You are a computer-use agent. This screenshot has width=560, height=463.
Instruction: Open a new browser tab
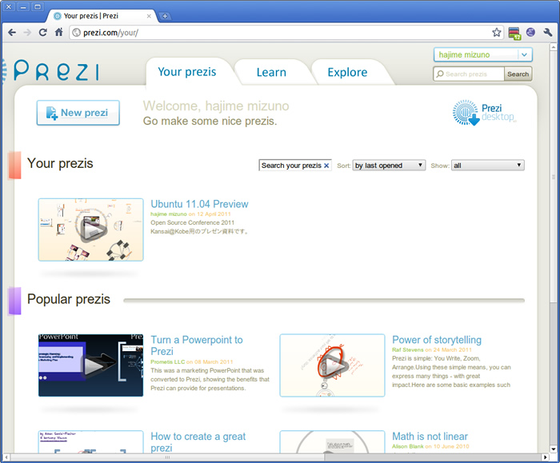coord(165,16)
